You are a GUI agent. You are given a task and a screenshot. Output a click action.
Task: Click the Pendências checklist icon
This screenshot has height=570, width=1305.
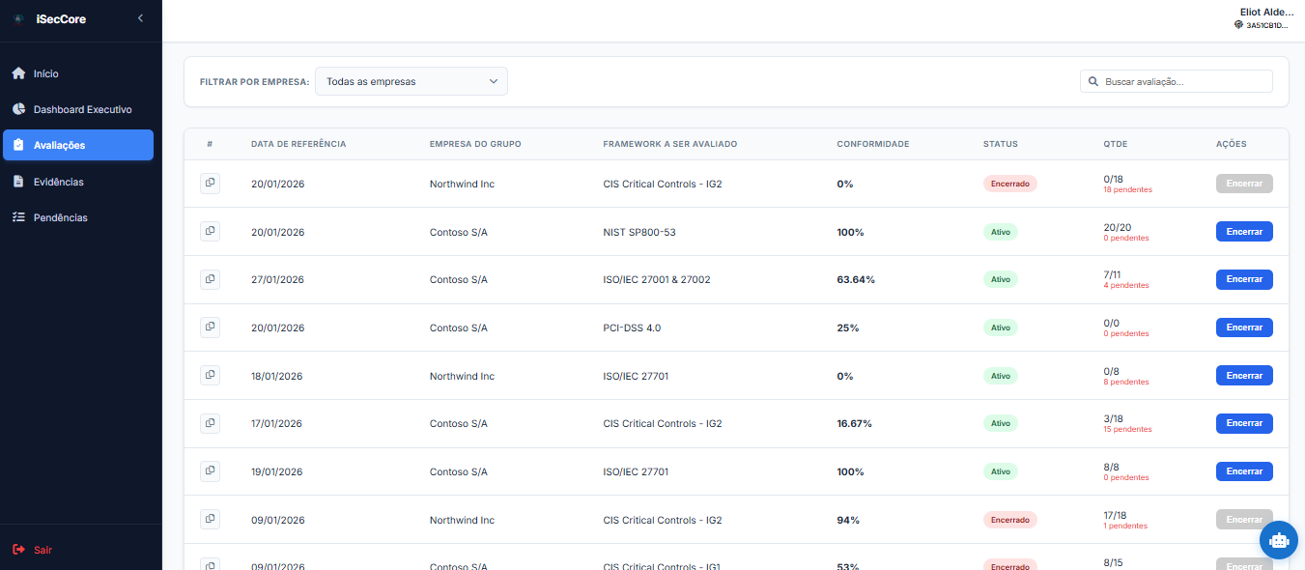[18, 217]
